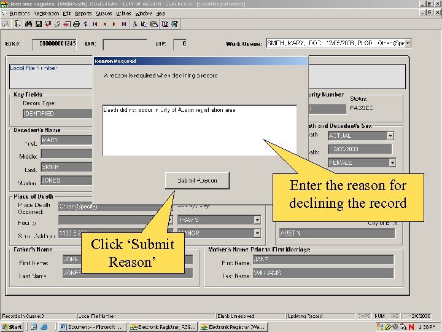442x332 pixels.
Task: Click the red N tray icon
Action: point(411,327)
